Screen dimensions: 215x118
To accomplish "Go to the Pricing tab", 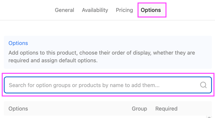I will [x=124, y=10].
